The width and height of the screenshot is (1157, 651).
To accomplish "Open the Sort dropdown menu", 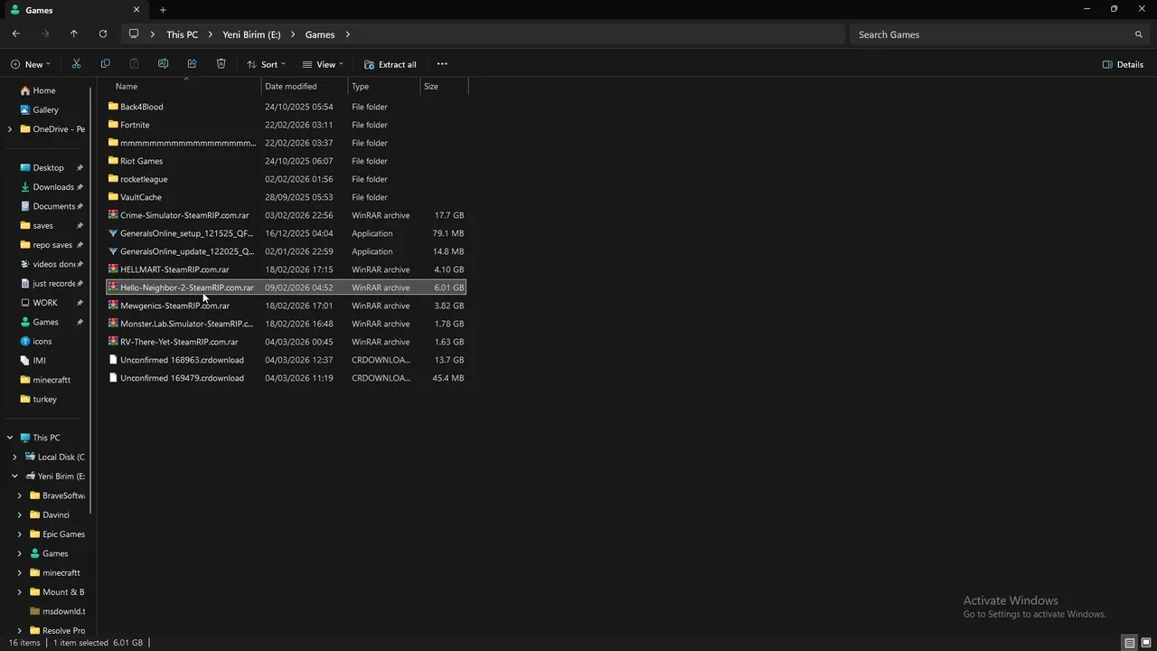I will (266, 64).
